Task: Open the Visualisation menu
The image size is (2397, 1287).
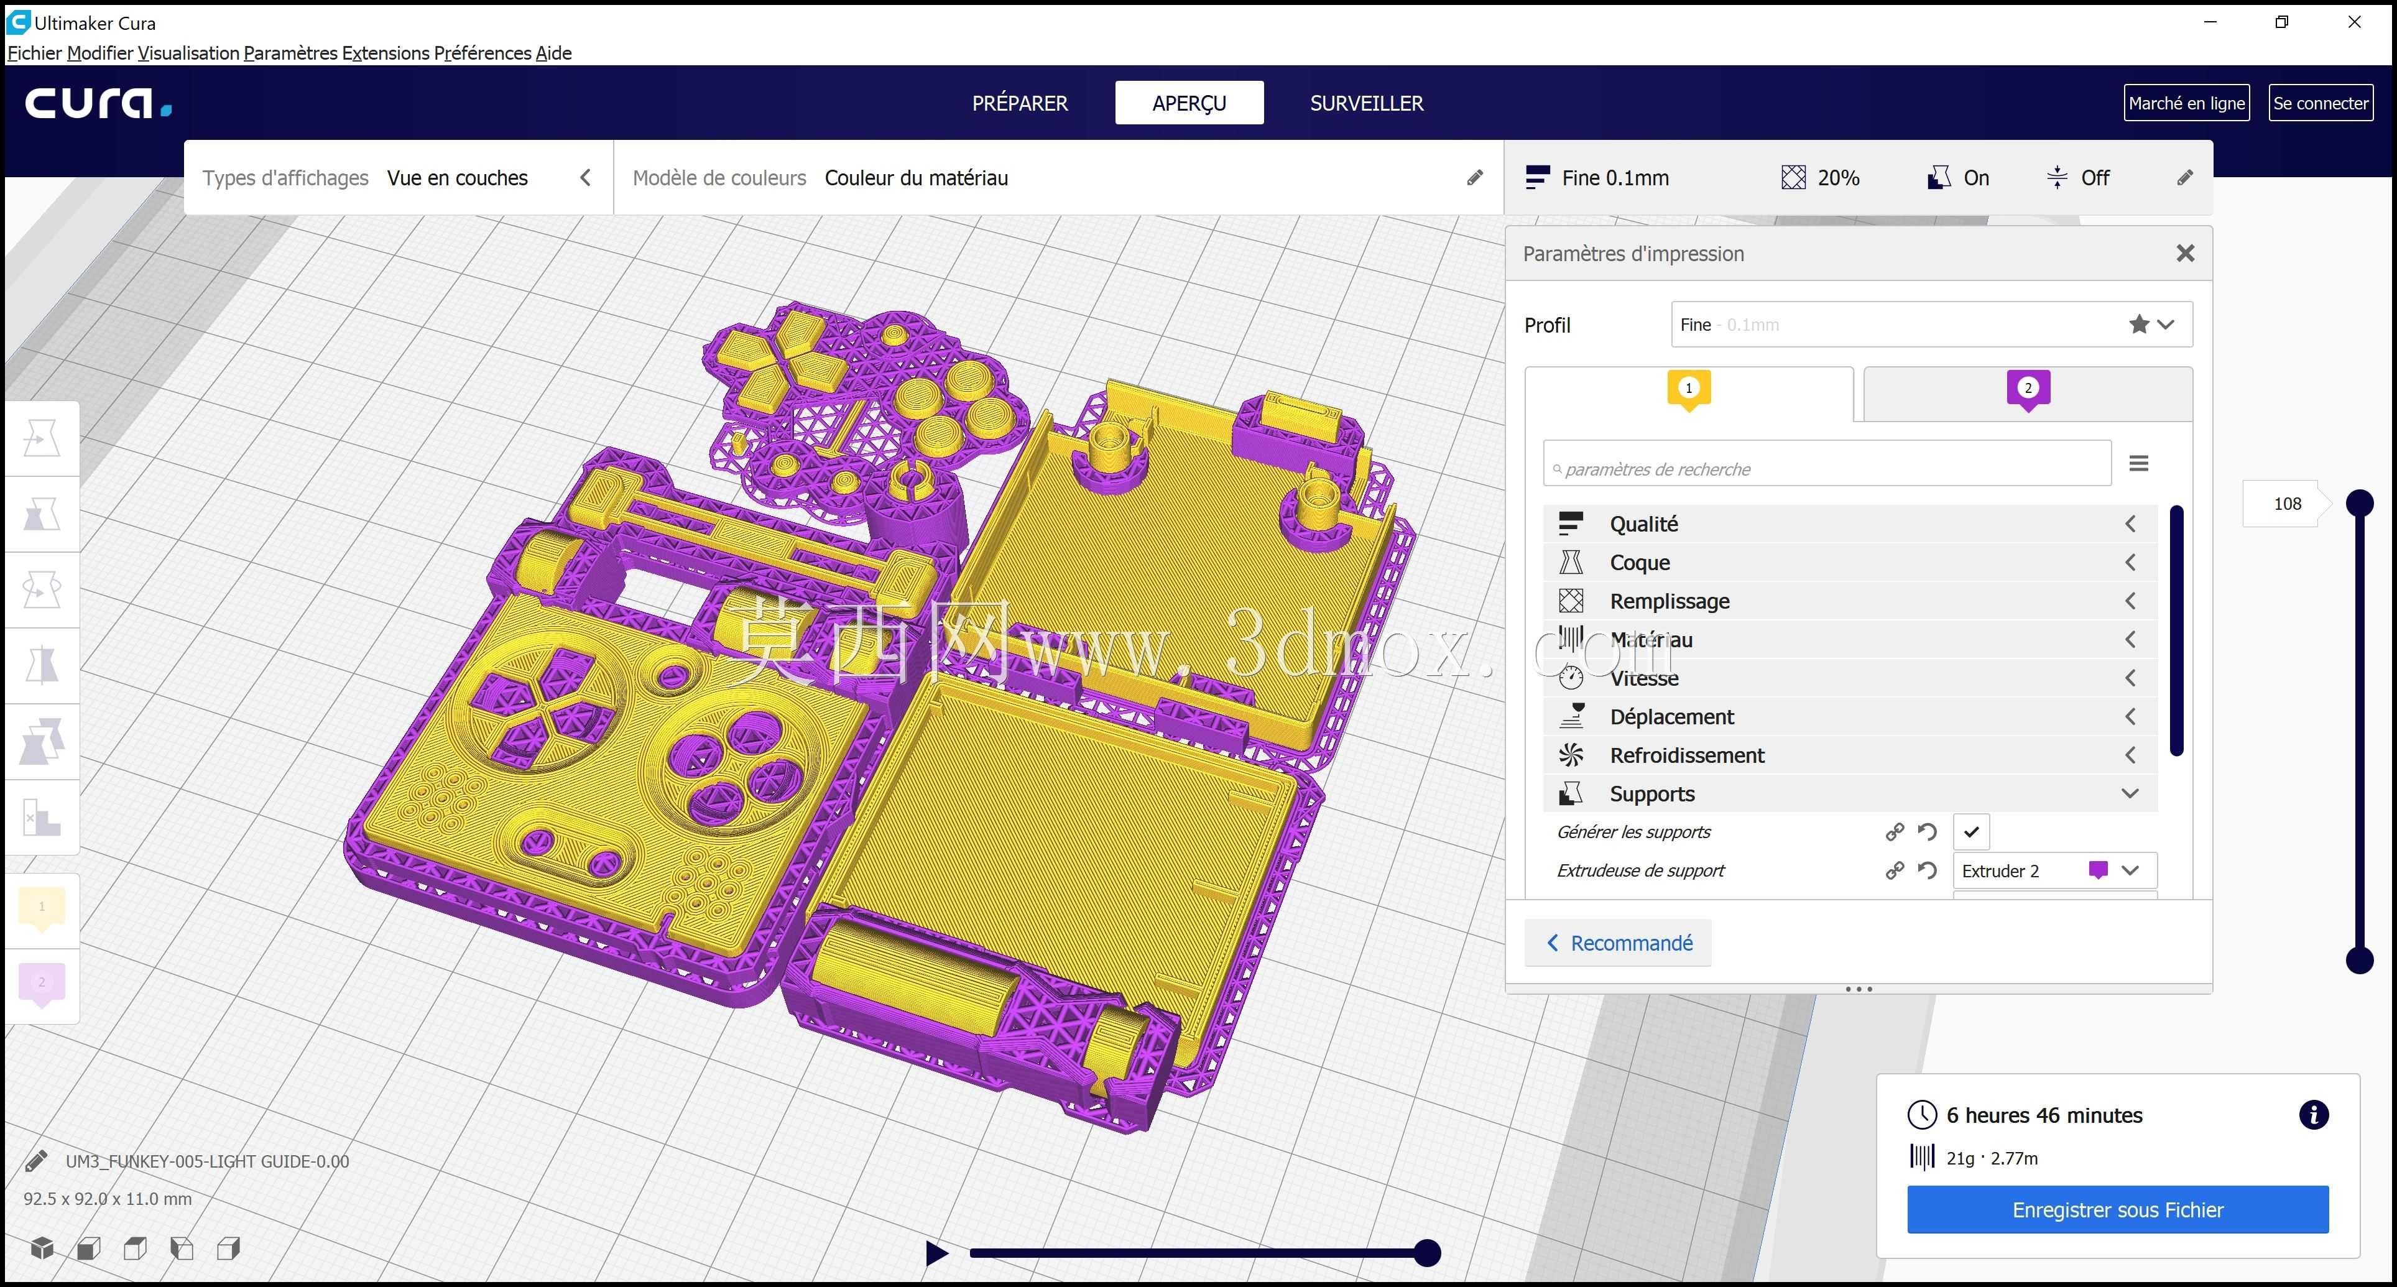Action: (x=189, y=53)
